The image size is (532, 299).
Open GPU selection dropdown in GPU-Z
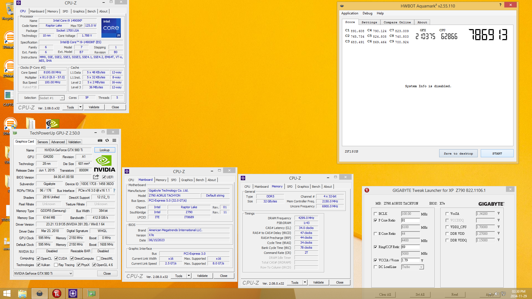pos(43,274)
